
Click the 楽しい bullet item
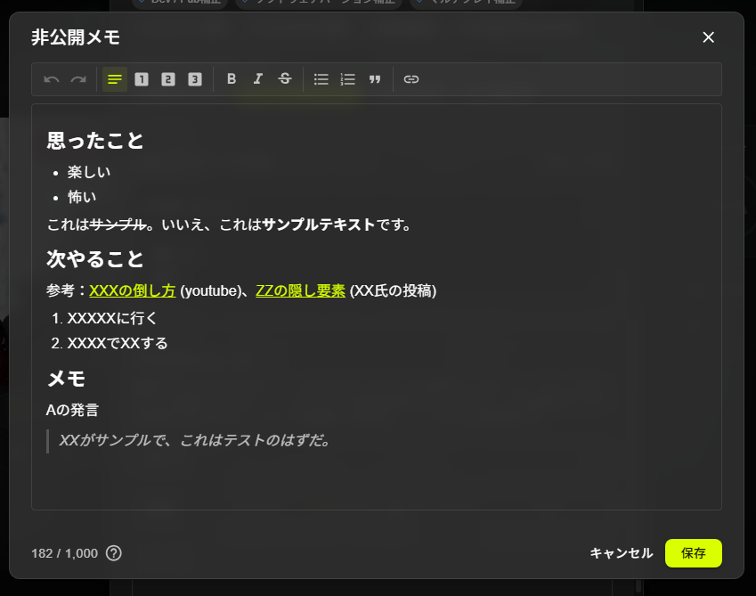pyautogui.click(x=89, y=172)
